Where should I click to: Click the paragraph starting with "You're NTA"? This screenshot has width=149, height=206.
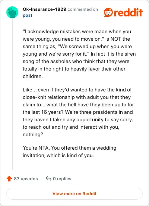coord(70,152)
